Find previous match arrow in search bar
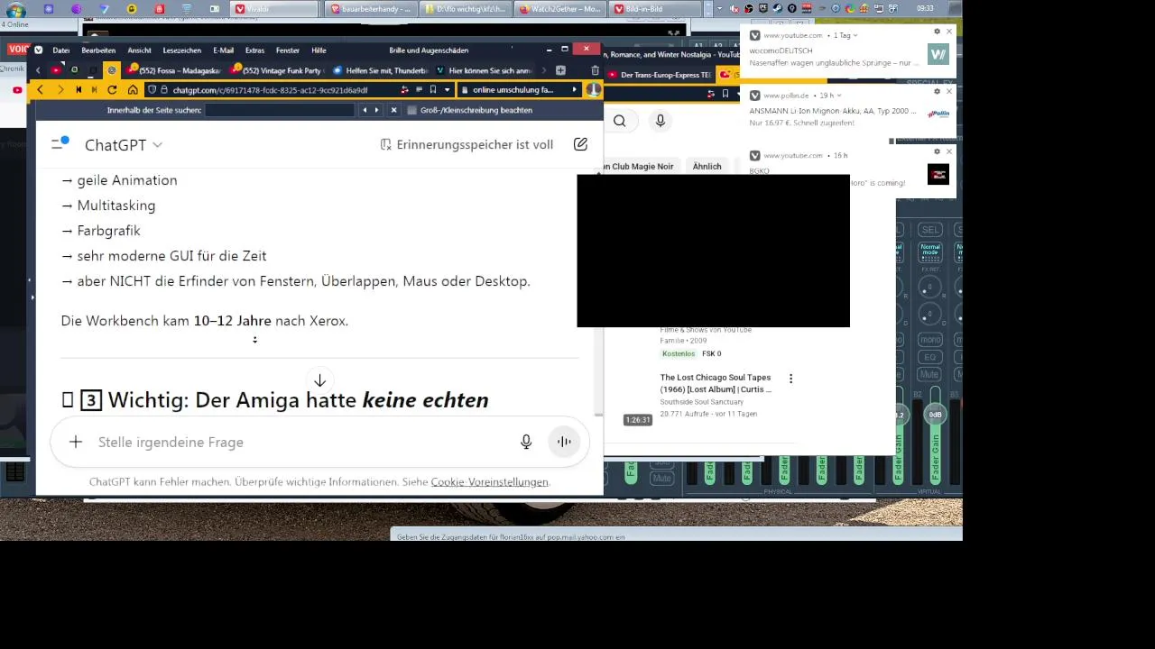 pyautogui.click(x=365, y=110)
